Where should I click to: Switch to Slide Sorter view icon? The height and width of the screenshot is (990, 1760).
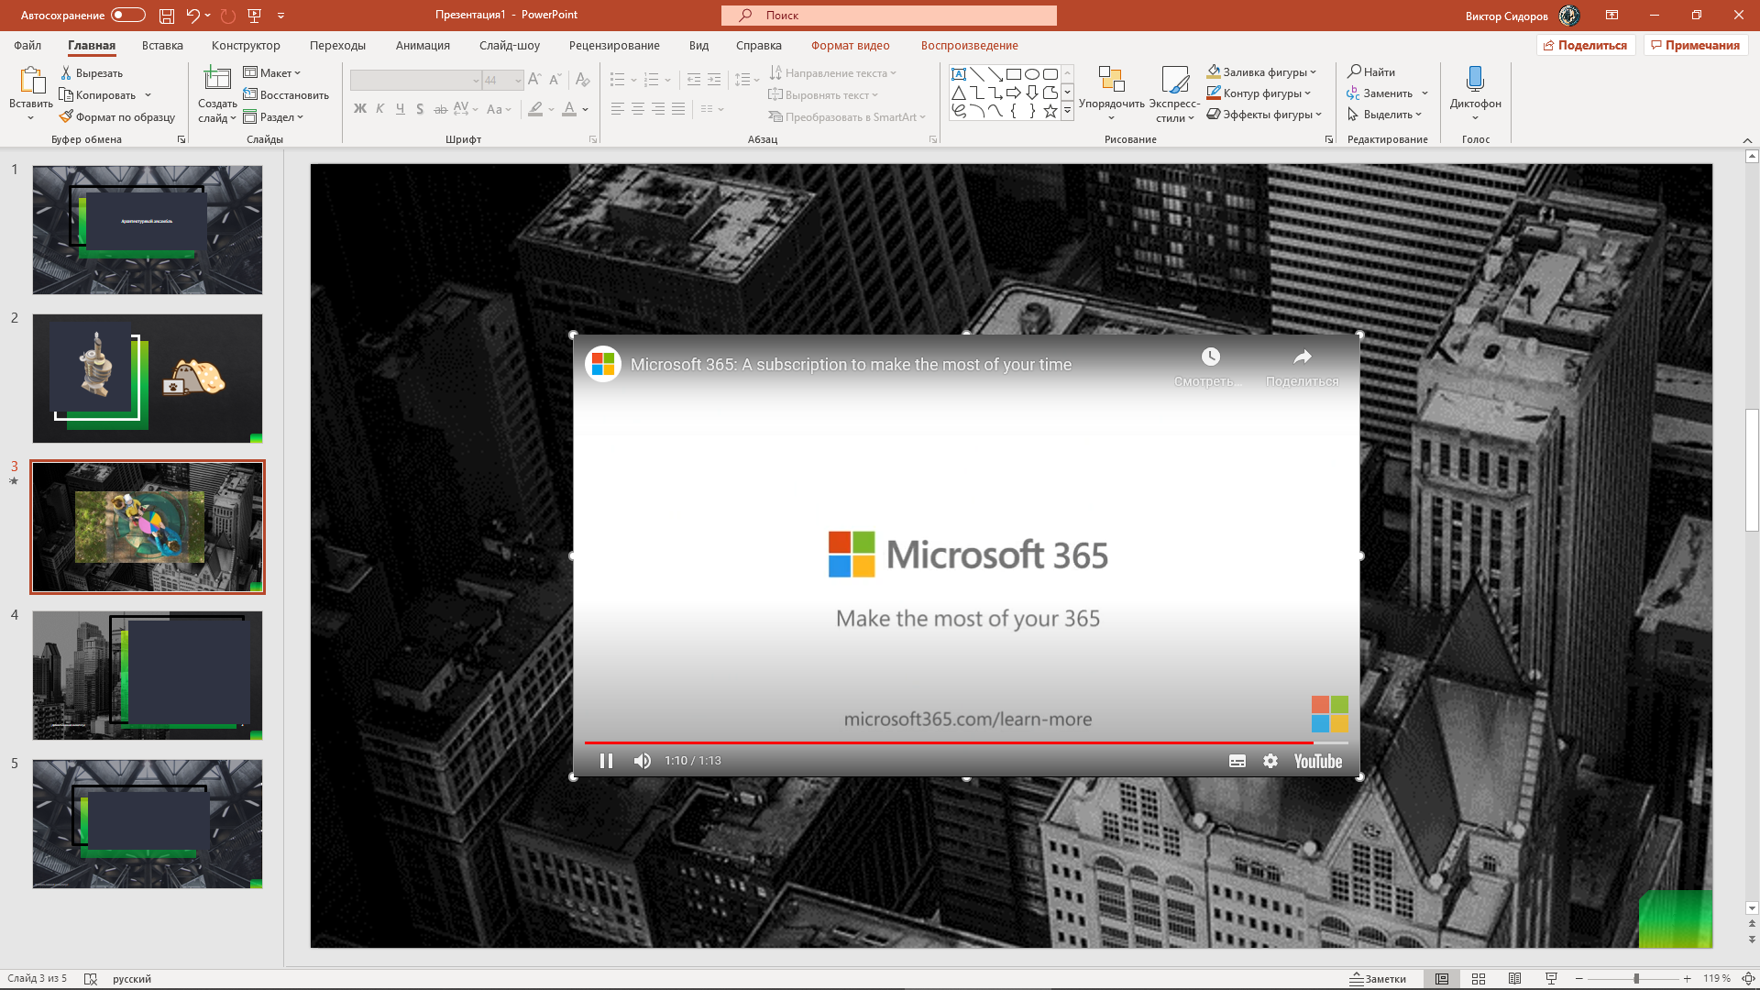pyautogui.click(x=1479, y=979)
